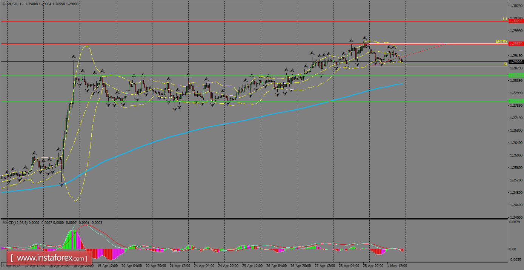Click the 18 Apr 20:00 time label

84,266
